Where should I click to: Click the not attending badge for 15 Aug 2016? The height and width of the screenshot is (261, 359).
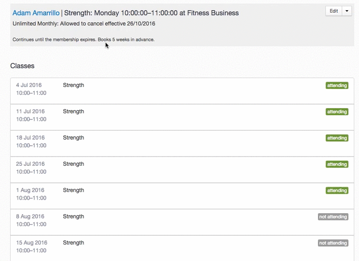pos(333,243)
